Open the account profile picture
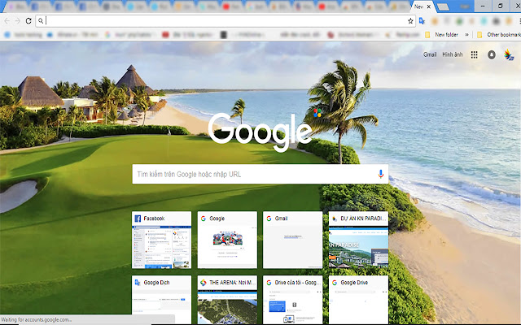521x325 pixels. (x=509, y=54)
